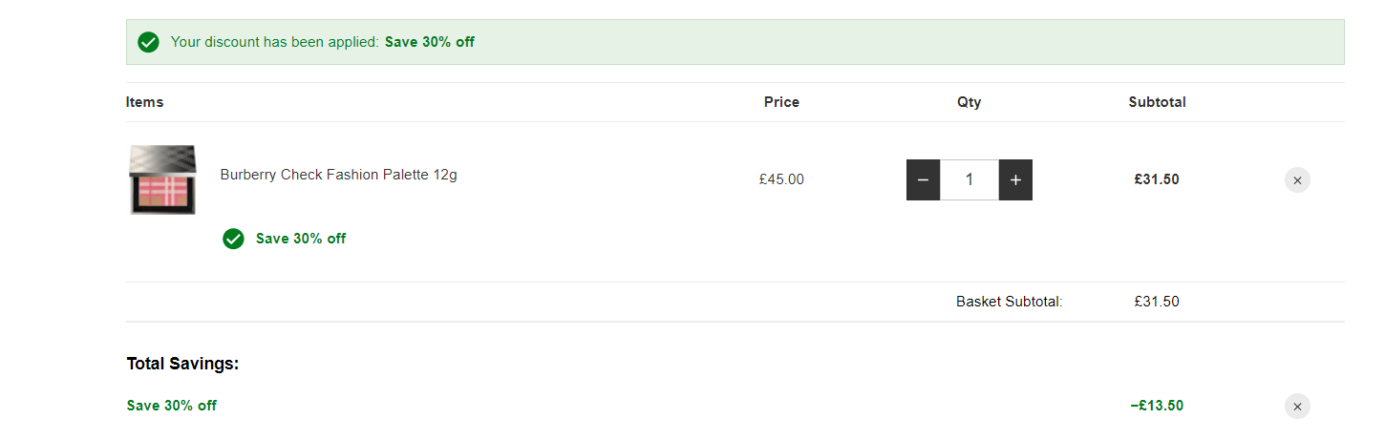This screenshot has width=1385, height=440.
Task: Click bold Save 30% off banner text
Action: (x=430, y=42)
